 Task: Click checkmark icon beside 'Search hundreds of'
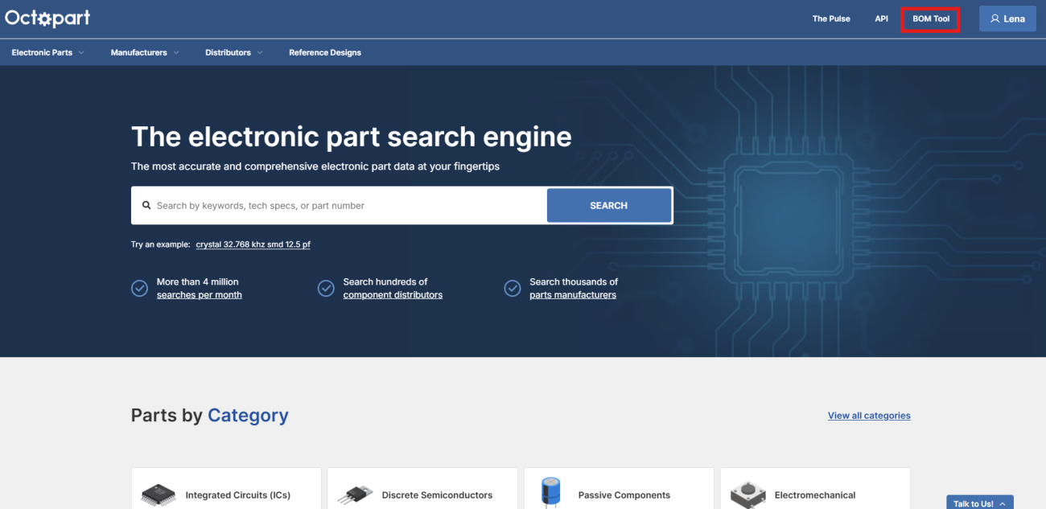[x=326, y=288]
